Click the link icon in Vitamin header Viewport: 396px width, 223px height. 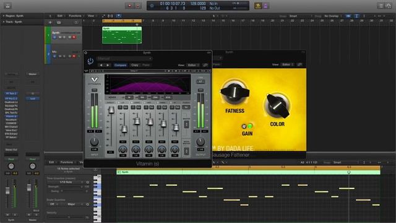pos(205,65)
